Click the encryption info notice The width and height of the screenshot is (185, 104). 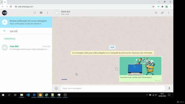(112, 53)
